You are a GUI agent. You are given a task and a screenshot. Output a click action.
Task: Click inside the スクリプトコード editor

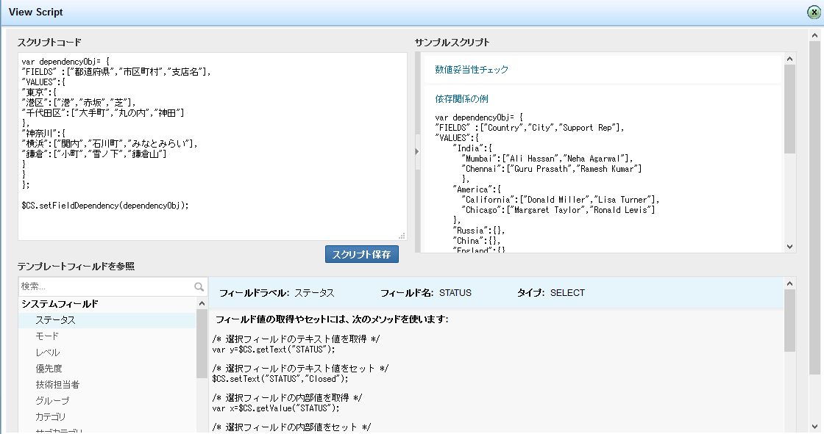click(213, 147)
